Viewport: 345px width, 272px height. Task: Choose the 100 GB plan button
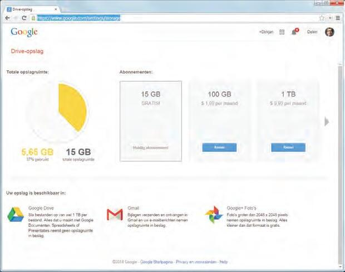[219, 147]
